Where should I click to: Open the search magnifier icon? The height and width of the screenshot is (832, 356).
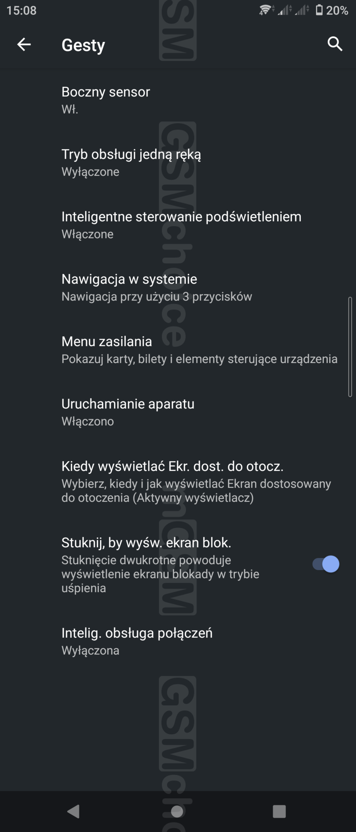tap(335, 44)
